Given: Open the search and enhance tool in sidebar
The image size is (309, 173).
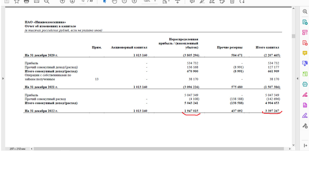Looking at the screenshot, I should click(x=305, y=12).
